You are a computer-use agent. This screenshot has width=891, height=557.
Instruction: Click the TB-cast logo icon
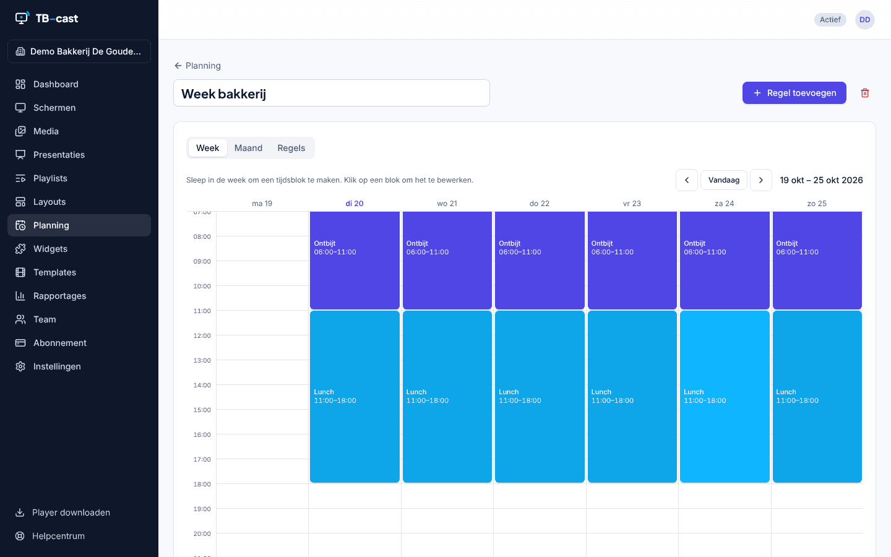click(x=22, y=18)
